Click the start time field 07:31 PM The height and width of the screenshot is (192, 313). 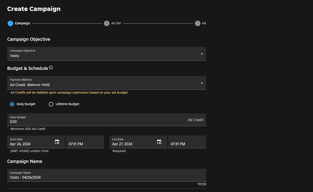(85, 142)
